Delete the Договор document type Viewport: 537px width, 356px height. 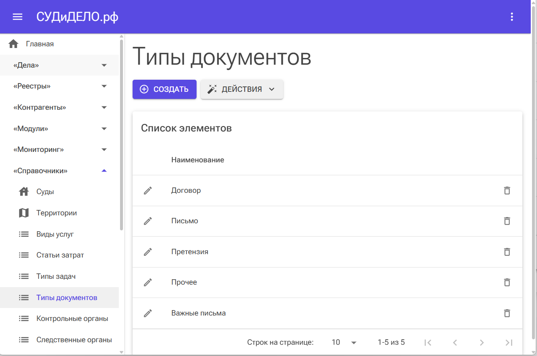click(x=507, y=191)
